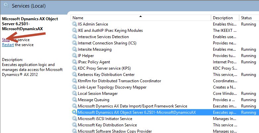This screenshot has height=133, width=259.
Task: Click gear icon for Kerberos Key Distribution Center
Action: 74,74
